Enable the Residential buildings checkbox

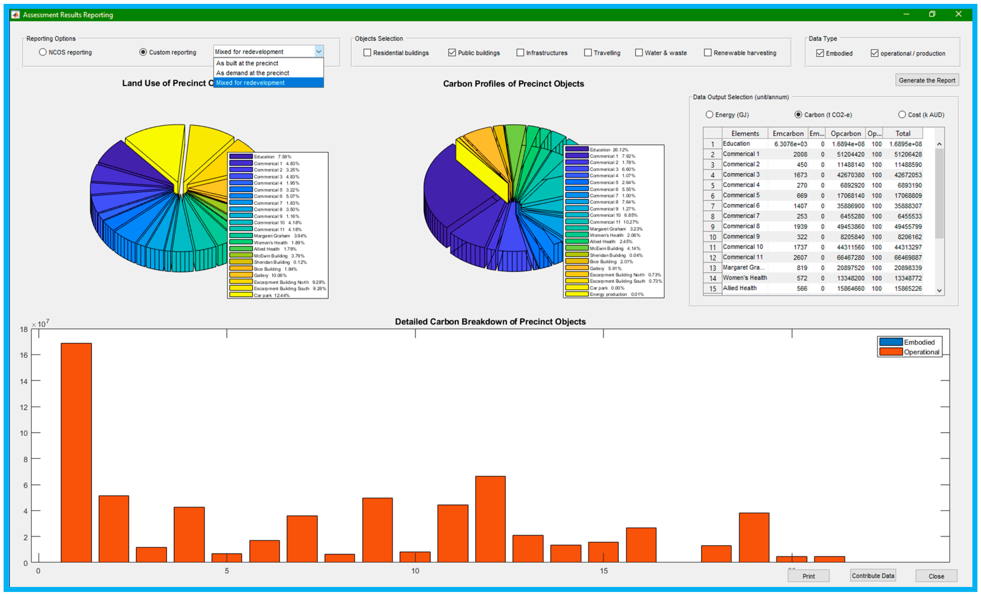point(367,53)
